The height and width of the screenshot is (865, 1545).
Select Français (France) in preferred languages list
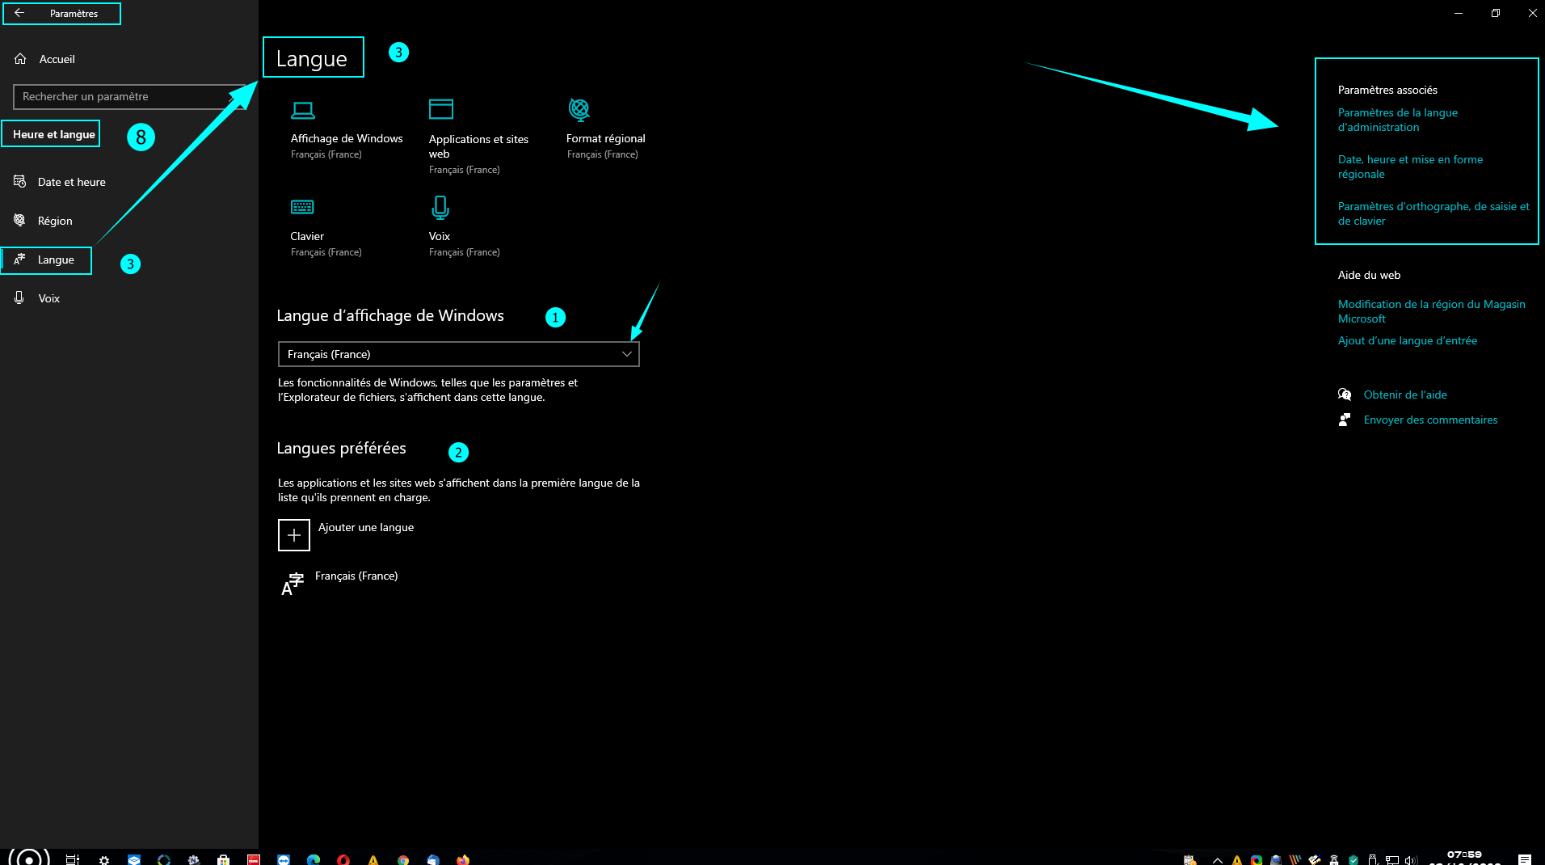tap(356, 576)
